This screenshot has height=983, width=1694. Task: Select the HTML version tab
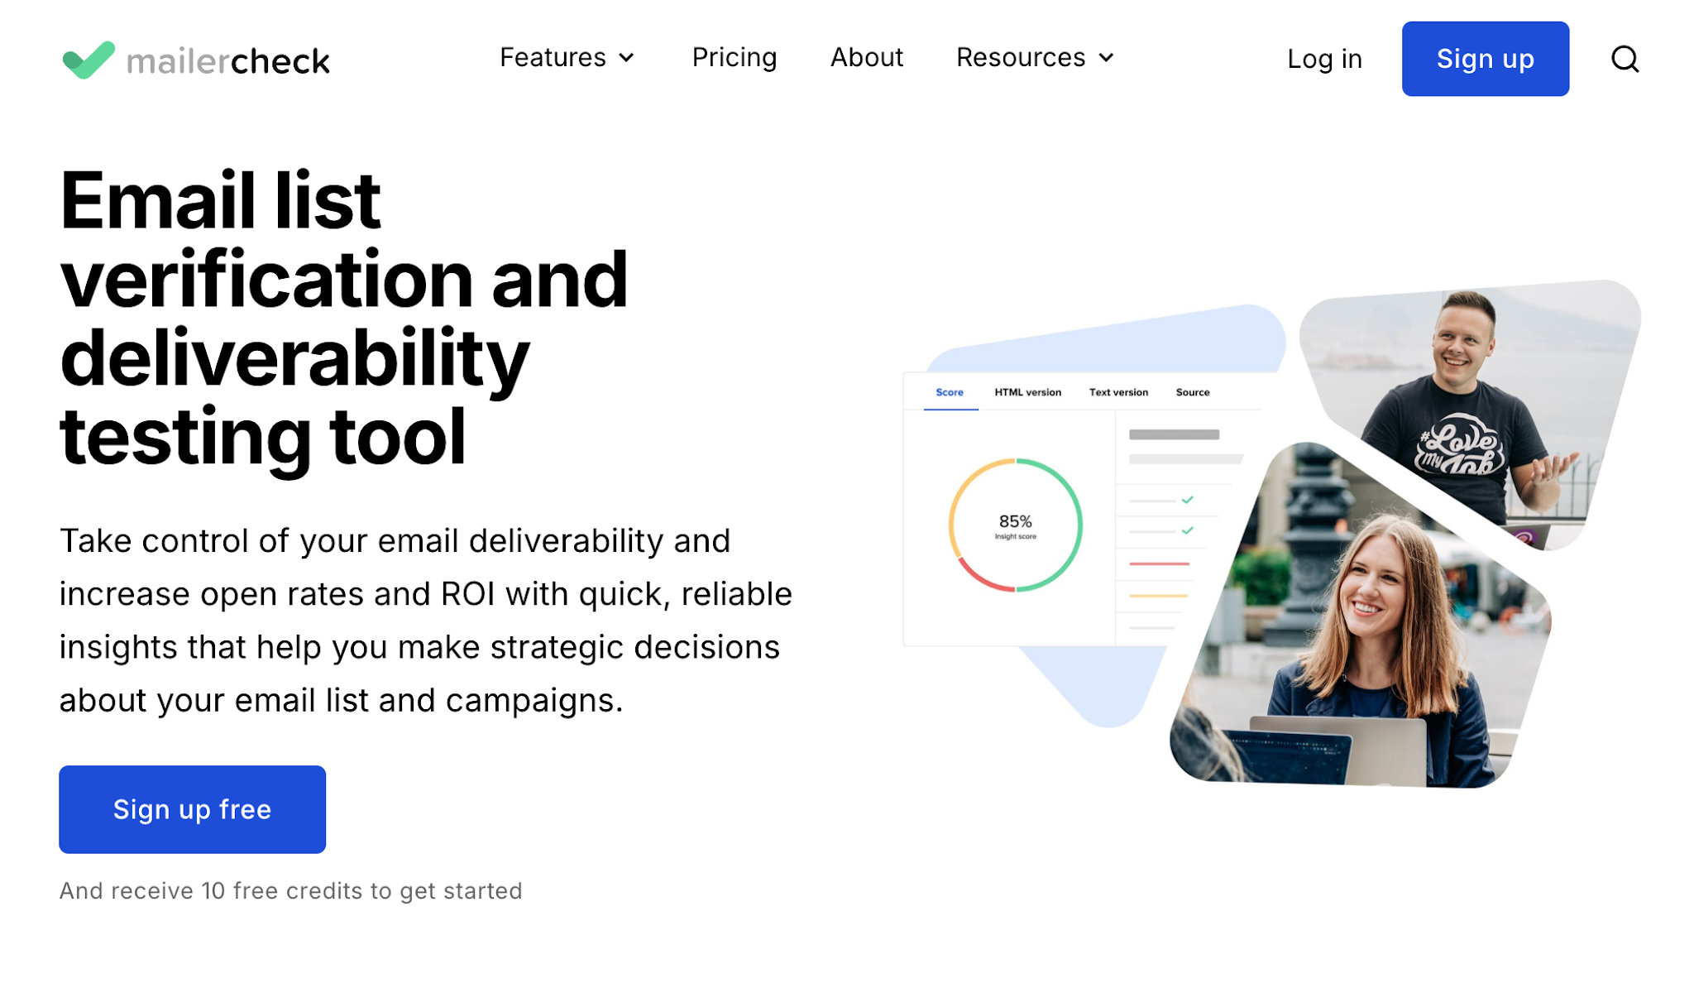click(x=1027, y=392)
